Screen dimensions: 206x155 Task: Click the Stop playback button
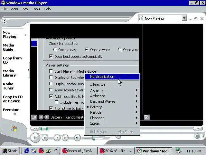click(x=45, y=138)
